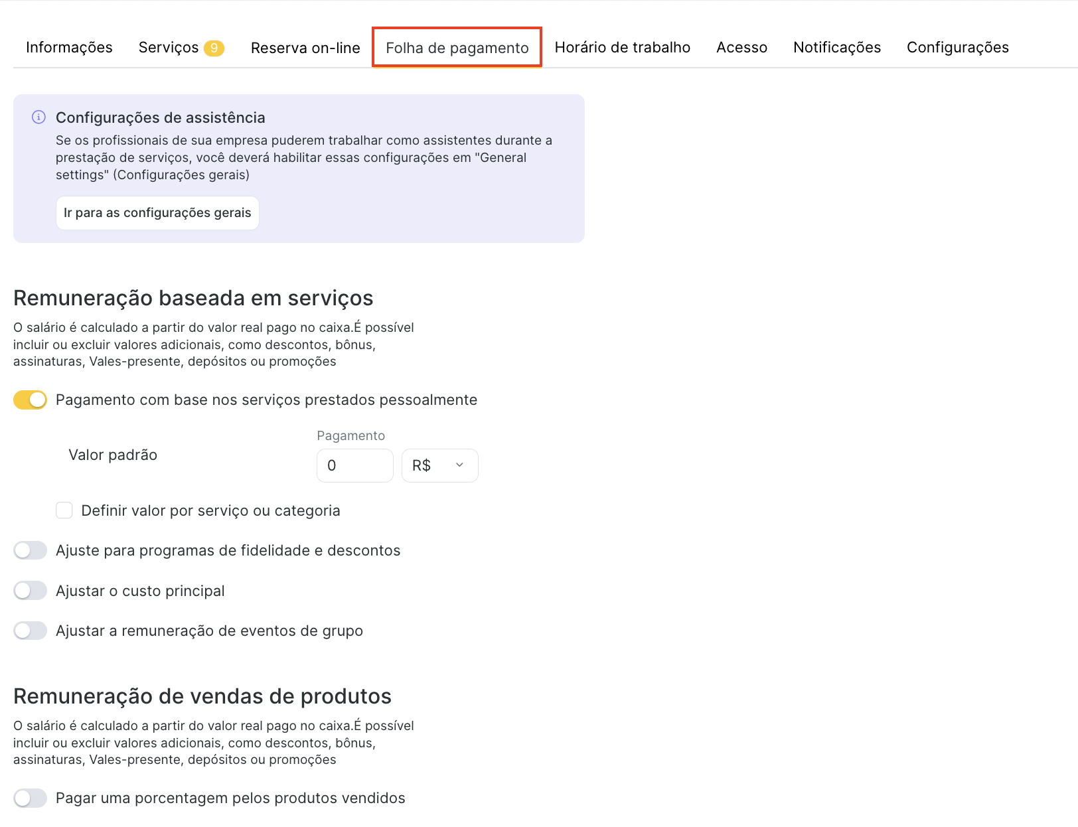Check Definir valor por serviço ou categoria
The image size is (1078, 827).
tap(64, 510)
